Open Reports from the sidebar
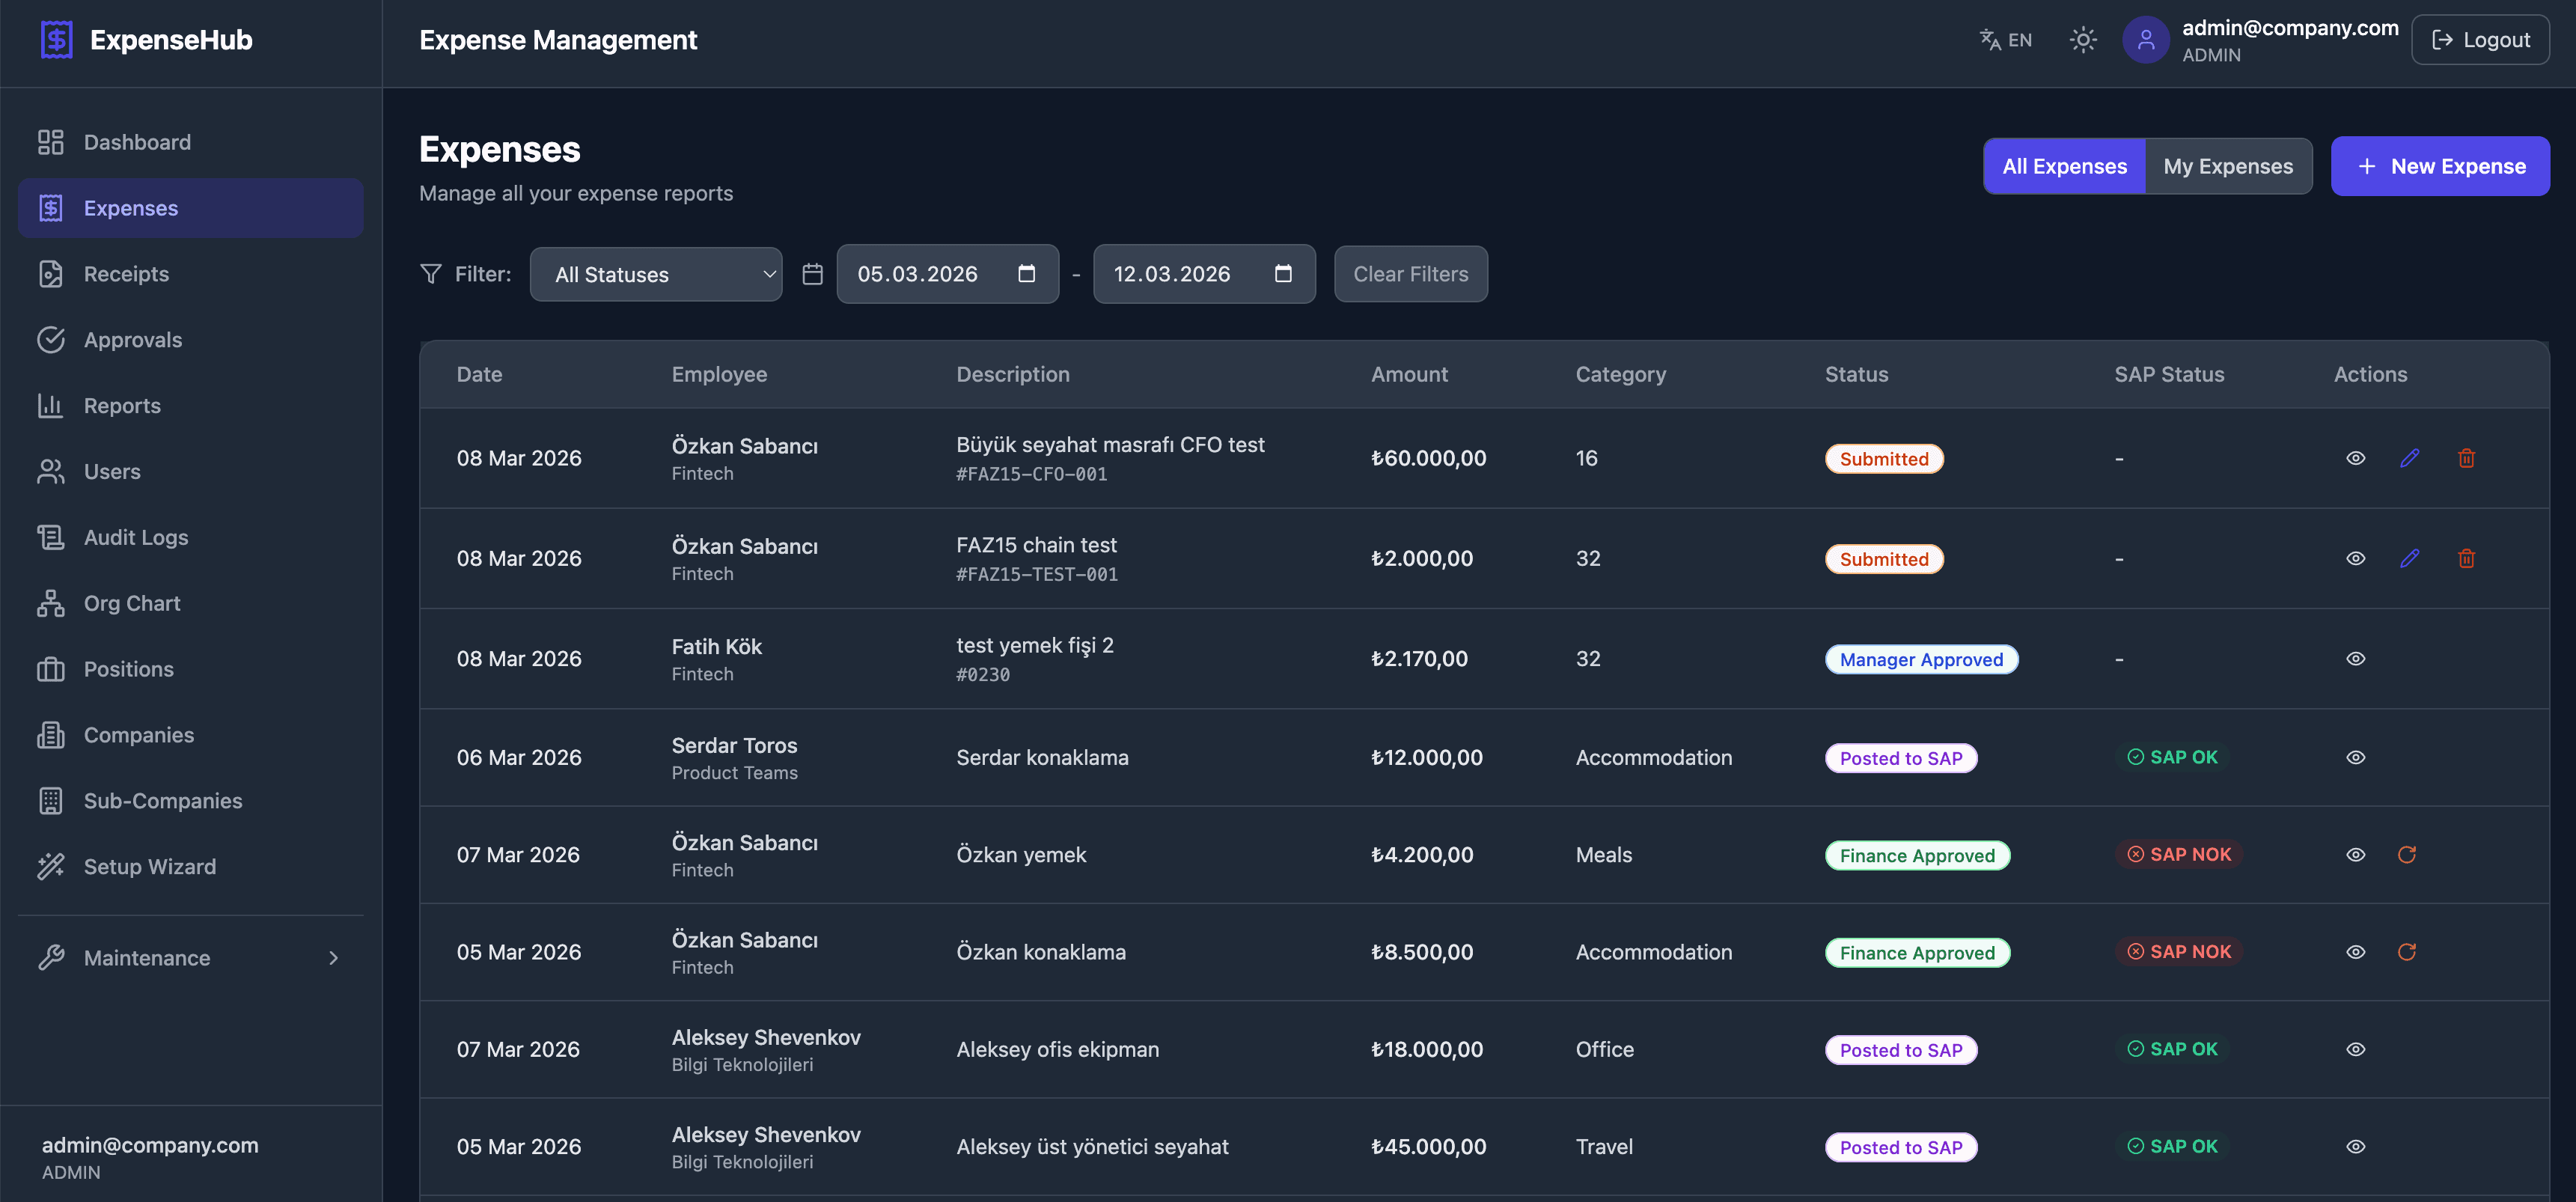The width and height of the screenshot is (2576, 1202). click(190, 406)
